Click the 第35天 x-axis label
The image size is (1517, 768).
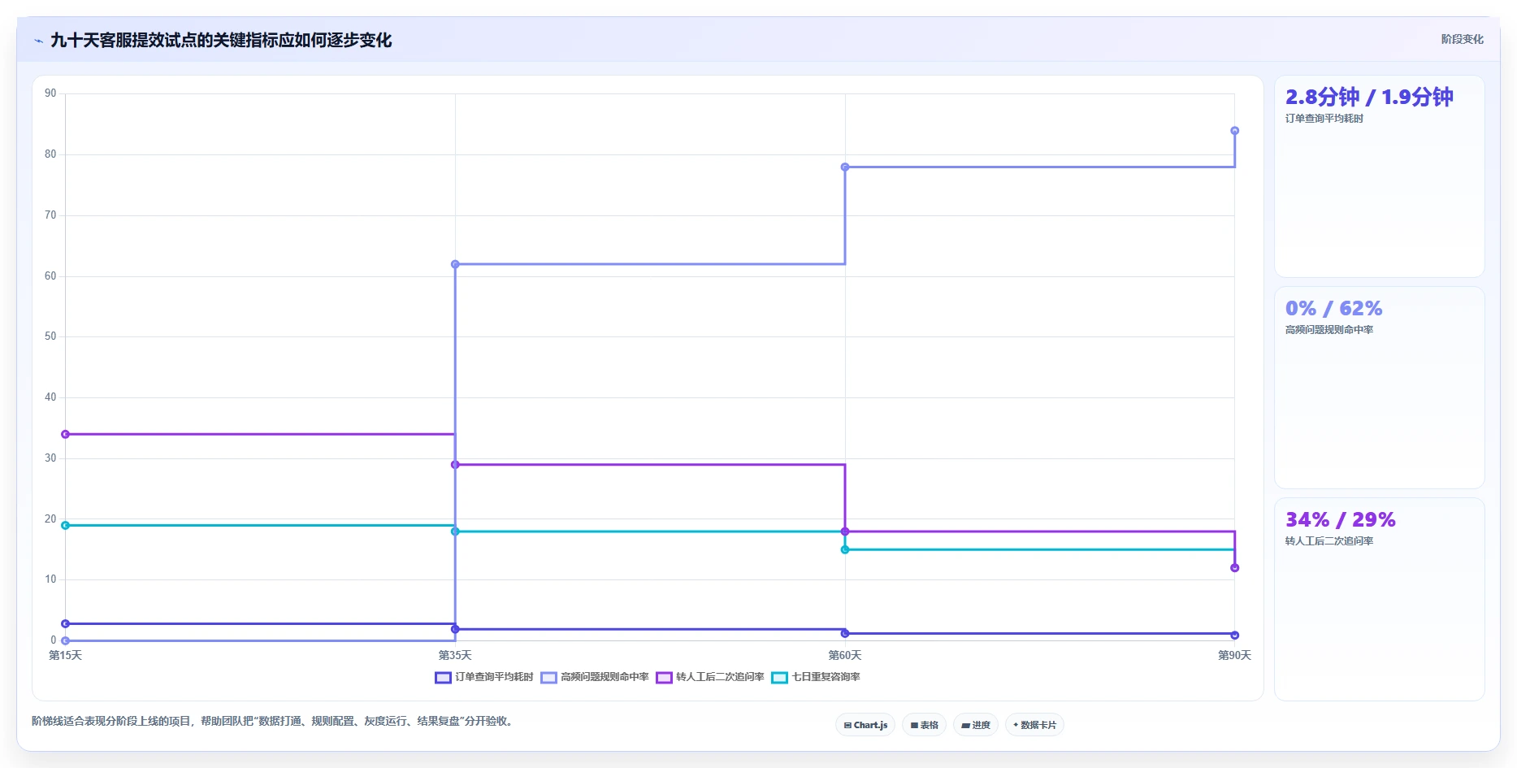coord(455,655)
